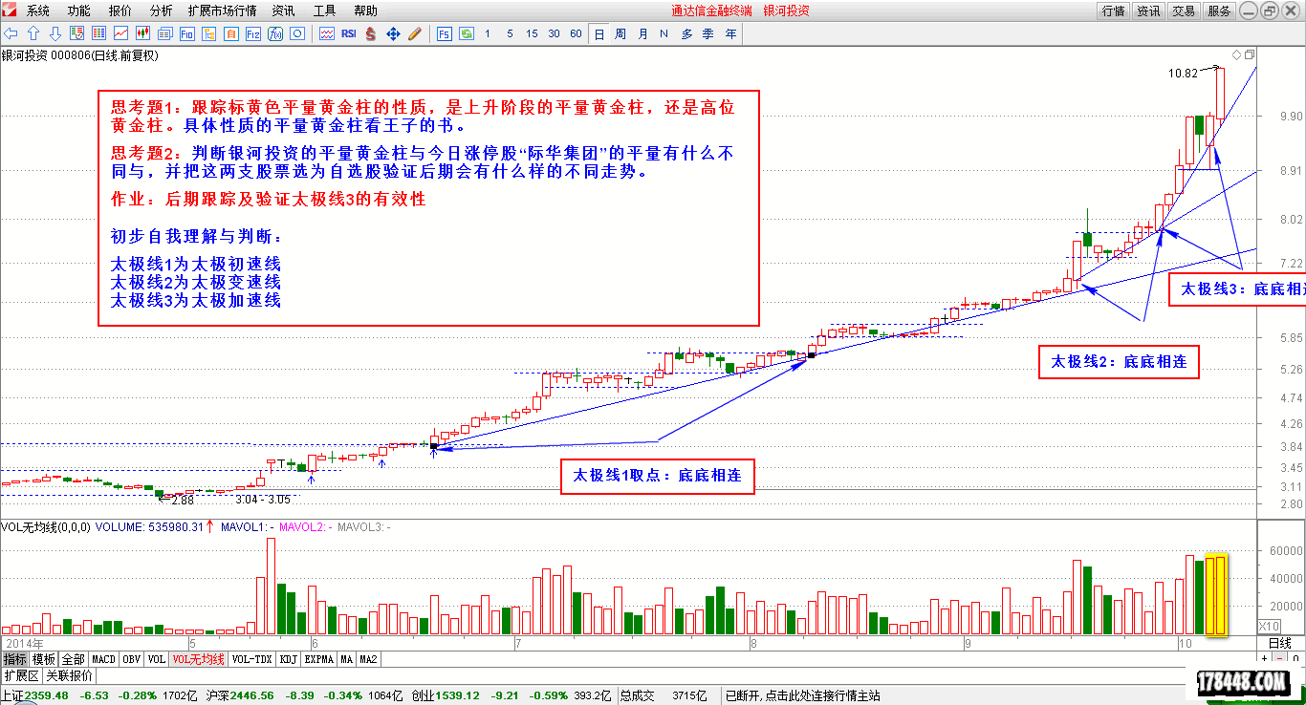Open the f(x) formula manager icon
This screenshot has height=705, width=1306.
275,33
